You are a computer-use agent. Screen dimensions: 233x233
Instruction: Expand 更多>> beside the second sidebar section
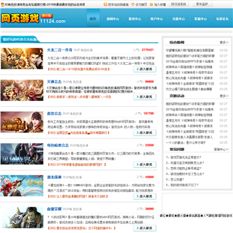click(225, 96)
